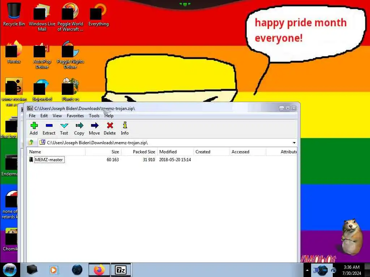Viewport: 370px width, 277px height.
Task: Sort by the Name column header
Action: click(56, 152)
